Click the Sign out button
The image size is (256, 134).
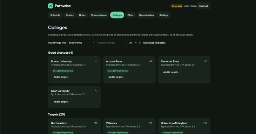coord(204,6)
